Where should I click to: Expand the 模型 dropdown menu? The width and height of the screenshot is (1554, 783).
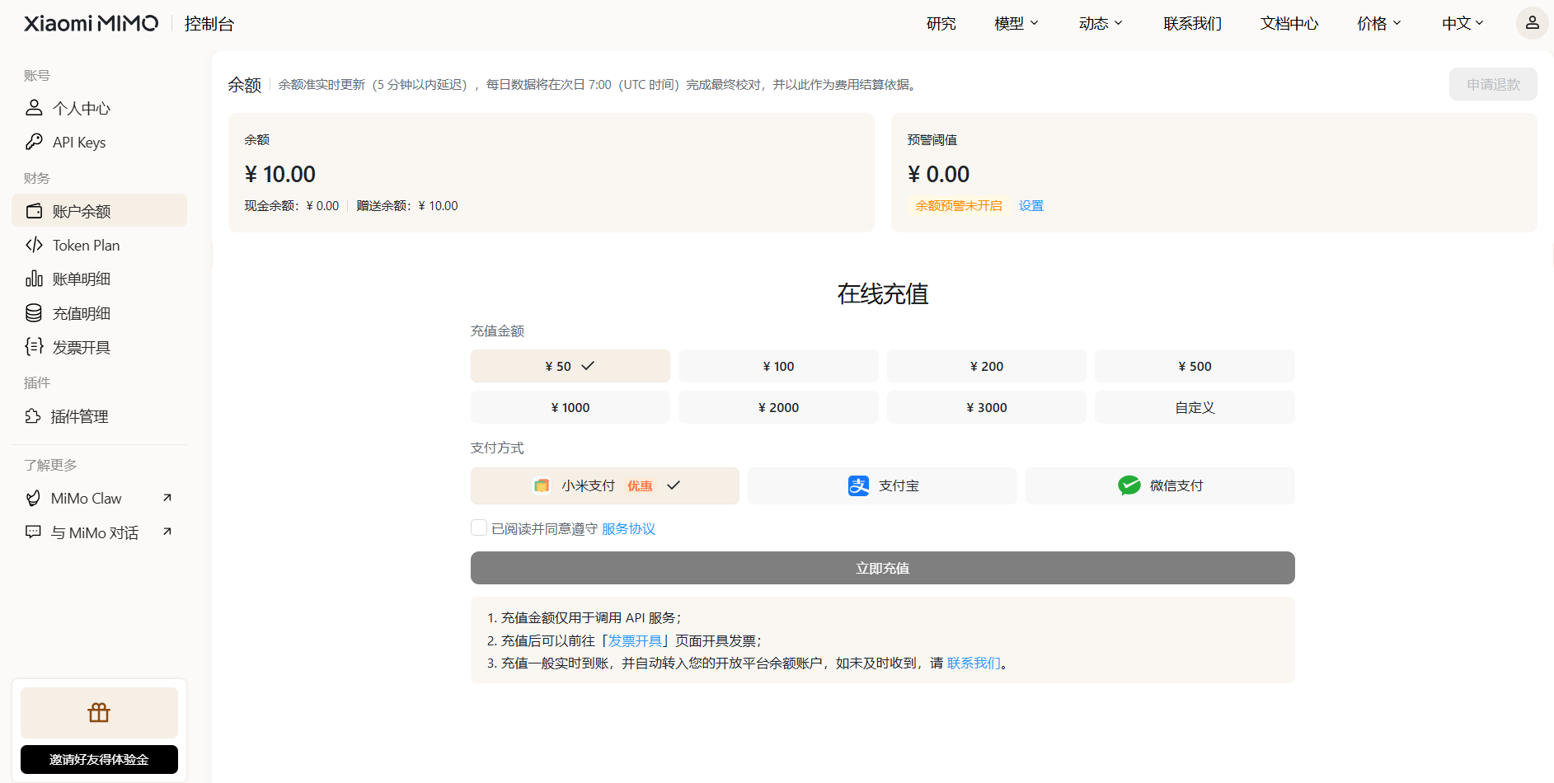click(1016, 23)
